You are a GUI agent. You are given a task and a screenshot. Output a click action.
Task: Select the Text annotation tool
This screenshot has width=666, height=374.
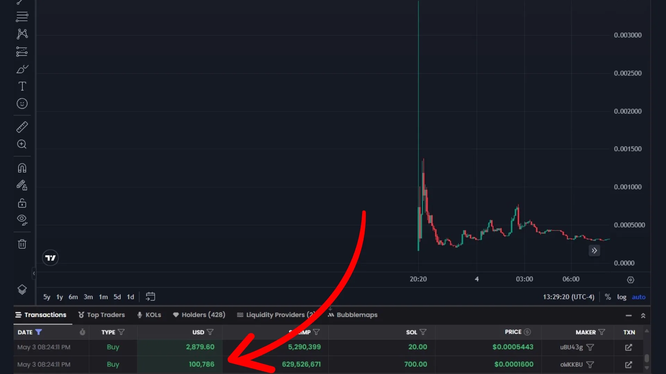[22, 86]
